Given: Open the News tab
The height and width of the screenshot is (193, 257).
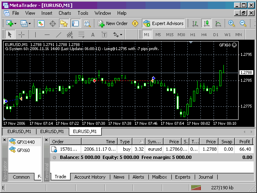Looking at the screenshot, I should pos(119,177).
